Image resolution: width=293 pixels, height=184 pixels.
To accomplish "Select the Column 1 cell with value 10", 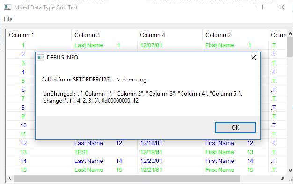I will coord(23,125).
